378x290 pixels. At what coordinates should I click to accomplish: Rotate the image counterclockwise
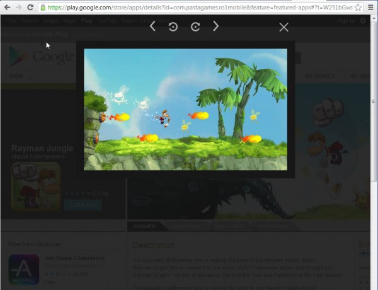(x=173, y=26)
